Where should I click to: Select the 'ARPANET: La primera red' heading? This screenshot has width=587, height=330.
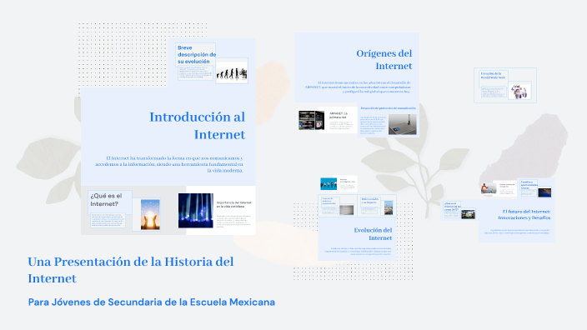point(339,115)
